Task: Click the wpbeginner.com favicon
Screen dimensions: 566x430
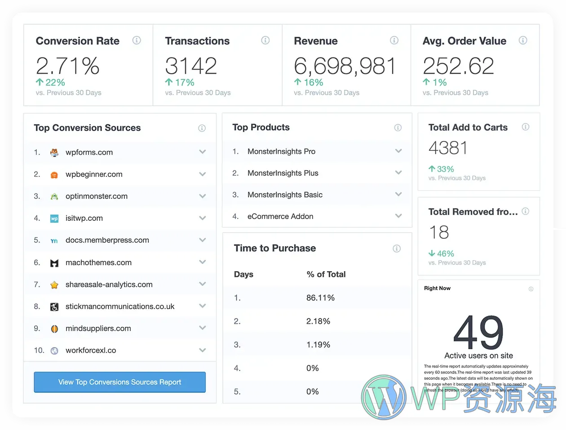Action: pyautogui.click(x=54, y=175)
